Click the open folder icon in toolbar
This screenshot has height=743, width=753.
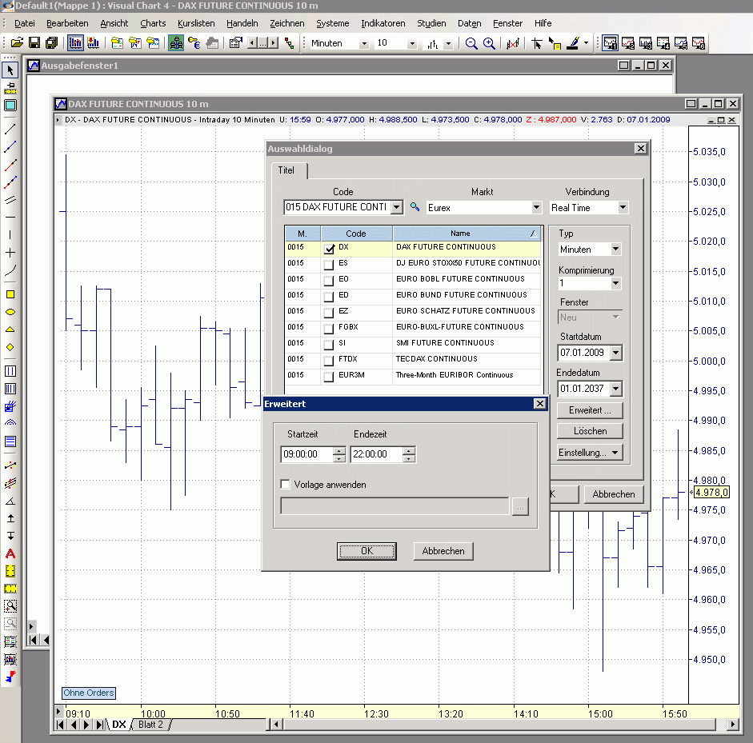click(16, 43)
